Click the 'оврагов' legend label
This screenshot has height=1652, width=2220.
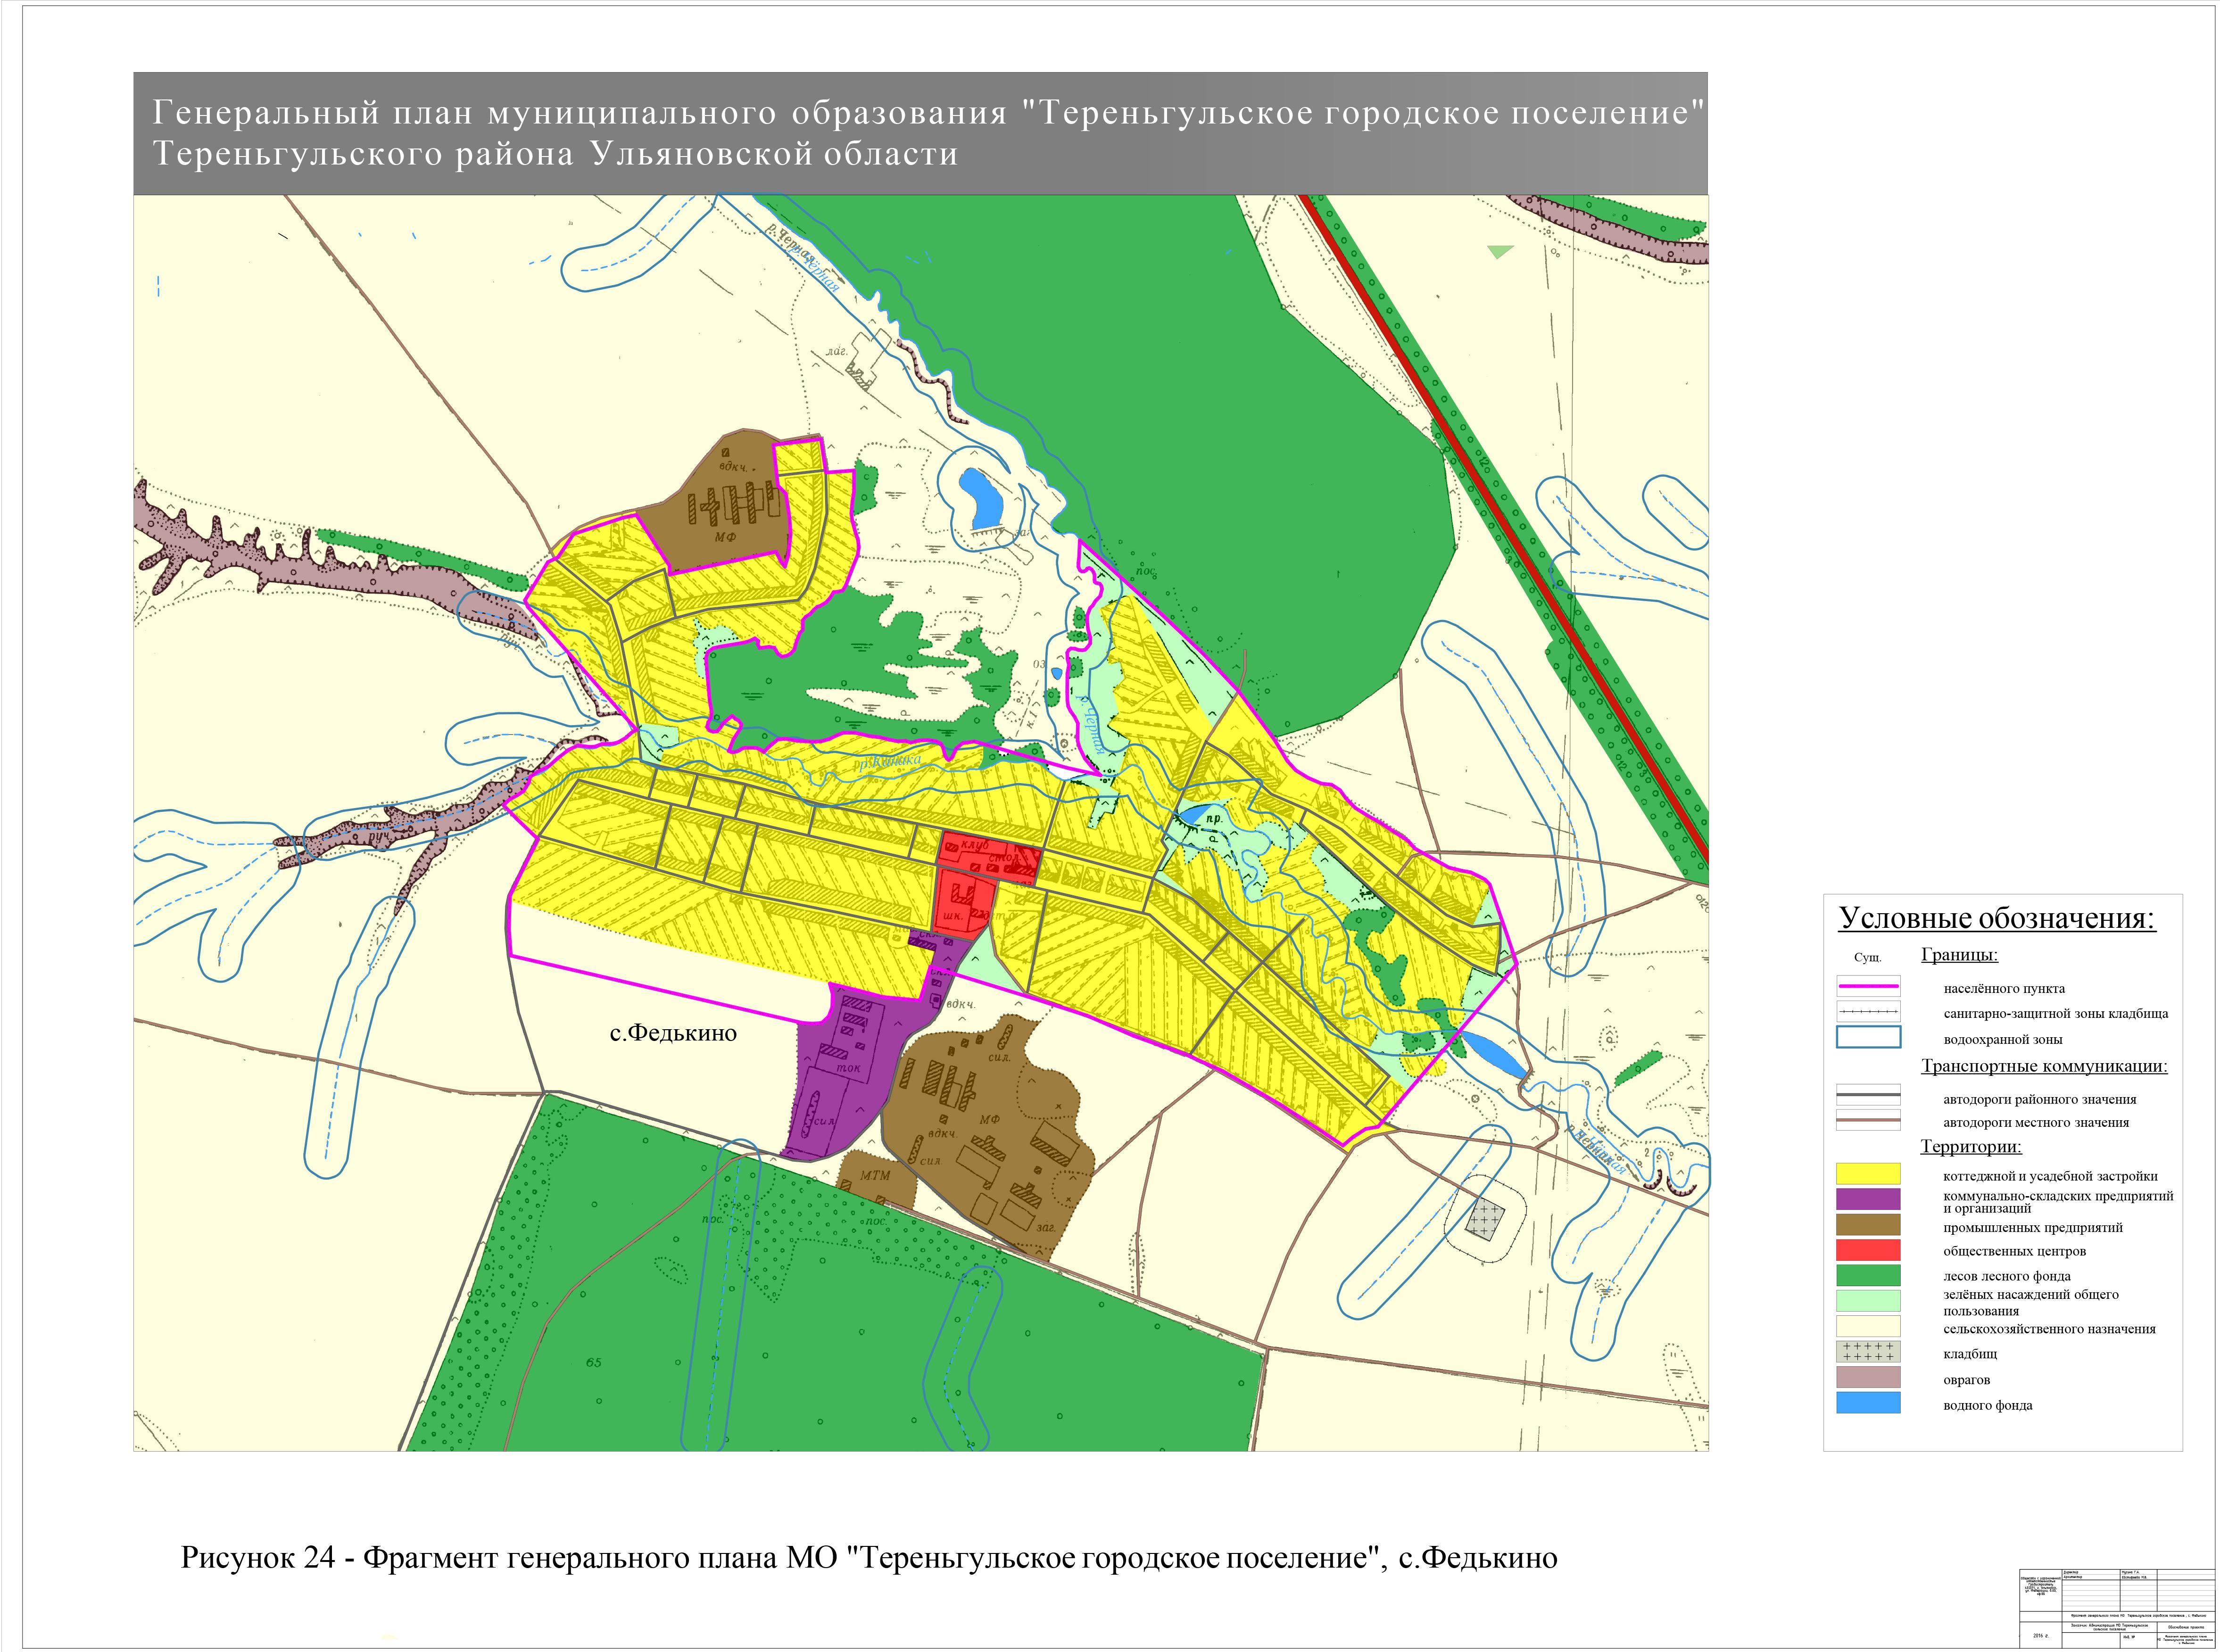(1967, 1380)
